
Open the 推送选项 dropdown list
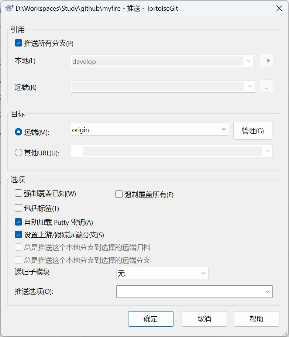click(x=268, y=292)
